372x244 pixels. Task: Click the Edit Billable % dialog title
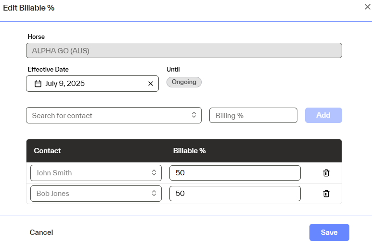pyautogui.click(x=29, y=8)
